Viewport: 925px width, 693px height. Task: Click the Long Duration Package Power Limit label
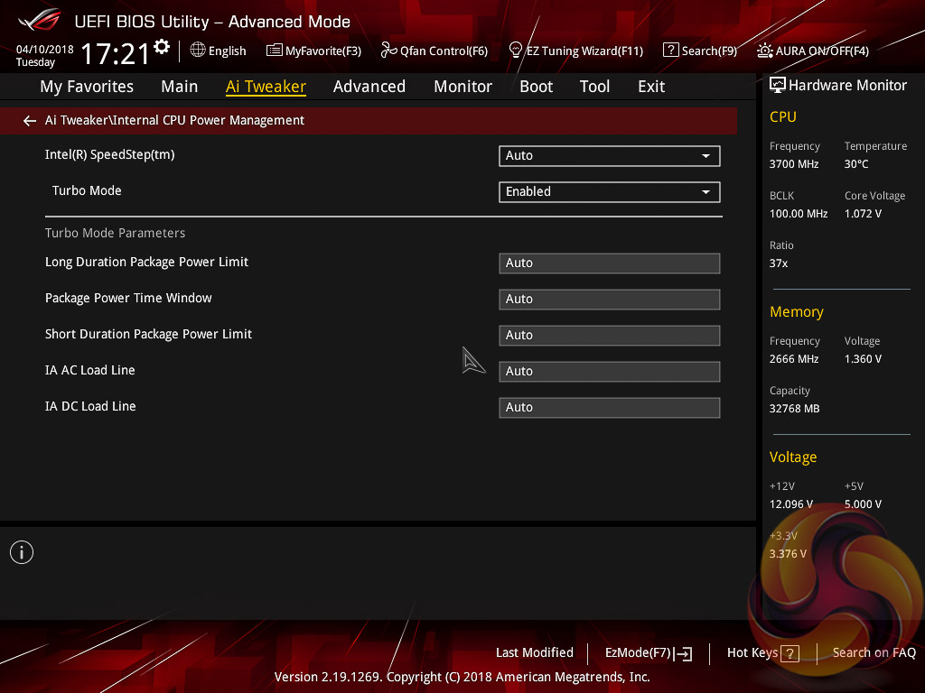point(146,263)
